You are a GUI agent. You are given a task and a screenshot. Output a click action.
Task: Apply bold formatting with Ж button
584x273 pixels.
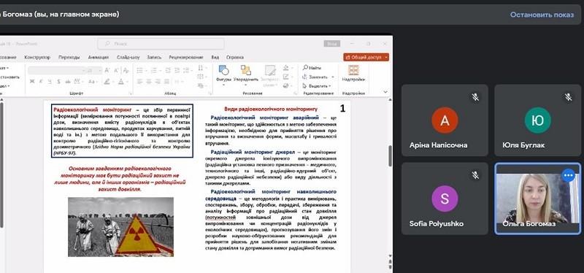click(32, 81)
